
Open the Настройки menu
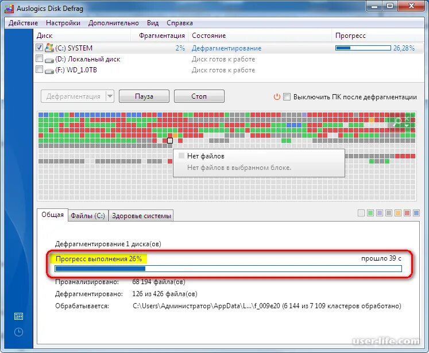pyautogui.click(x=63, y=23)
